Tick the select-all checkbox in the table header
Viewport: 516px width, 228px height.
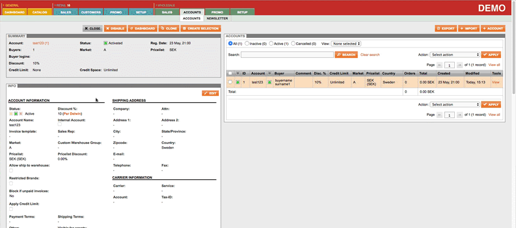click(x=230, y=73)
